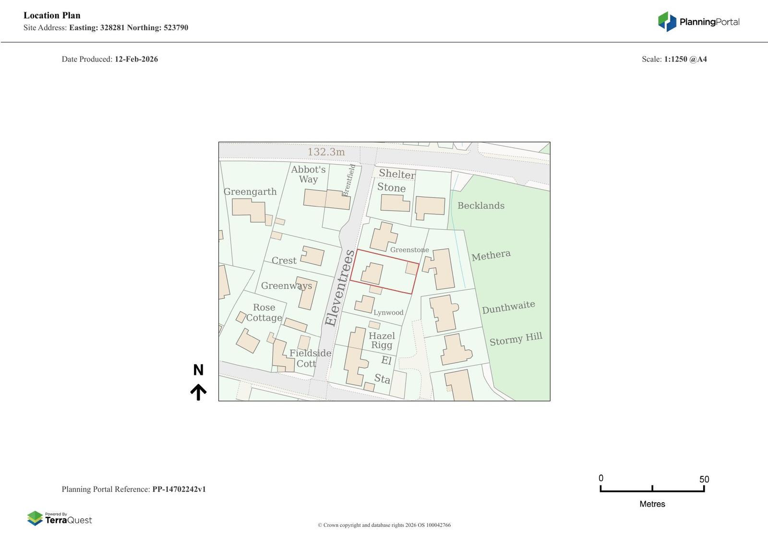Select the Eleventrees road label
Image resolution: width=768 pixels, height=543 pixels.
point(340,288)
